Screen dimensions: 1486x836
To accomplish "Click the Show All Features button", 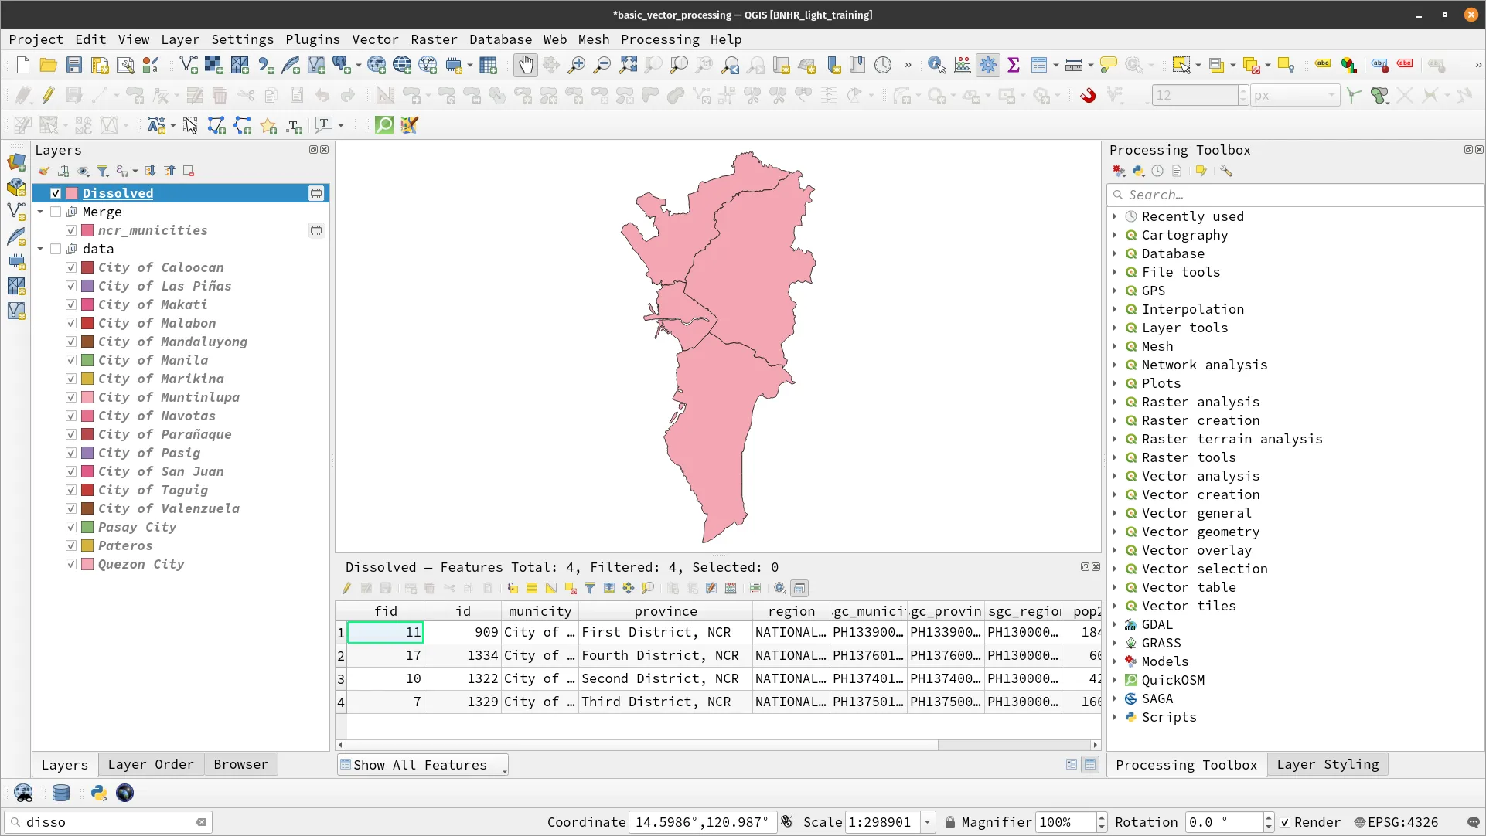I will click(421, 764).
